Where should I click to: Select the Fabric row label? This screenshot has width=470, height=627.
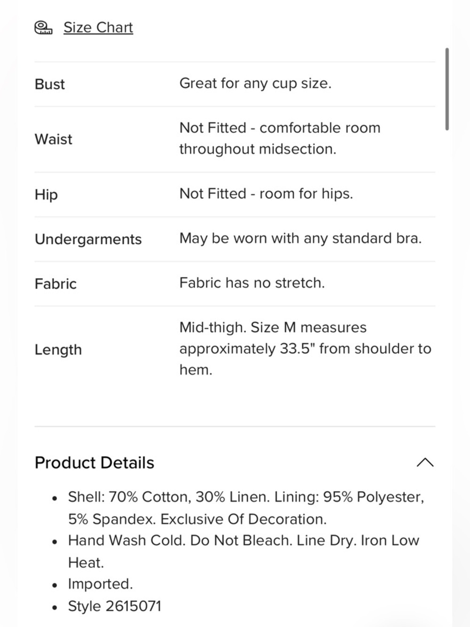[x=55, y=284]
